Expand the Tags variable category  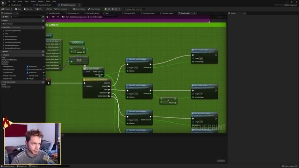click(x=1, y=58)
